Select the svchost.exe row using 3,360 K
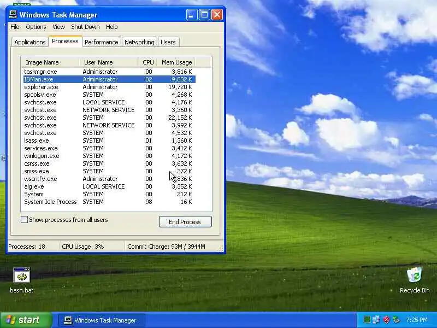Viewport: 437px width, 328px height. pyautogui.click(x=109, y=110)
